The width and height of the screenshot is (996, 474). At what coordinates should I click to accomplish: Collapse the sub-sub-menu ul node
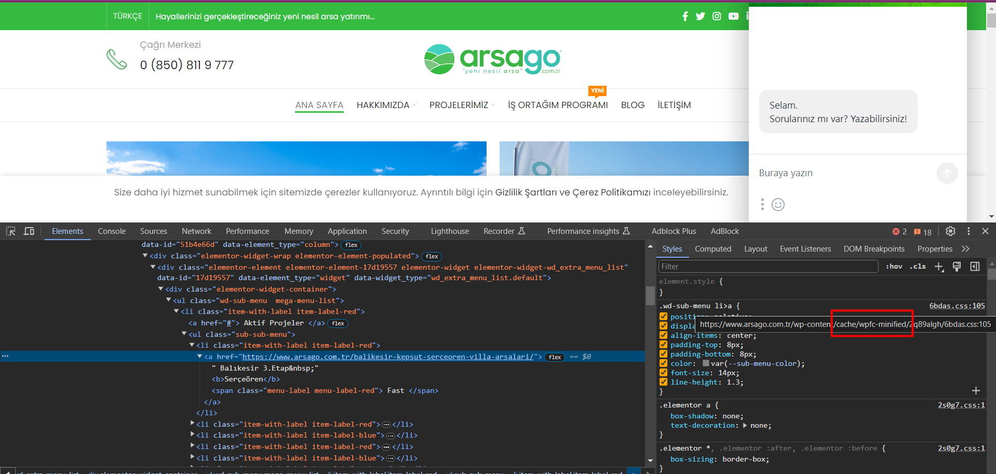click(x=184, y=334)
